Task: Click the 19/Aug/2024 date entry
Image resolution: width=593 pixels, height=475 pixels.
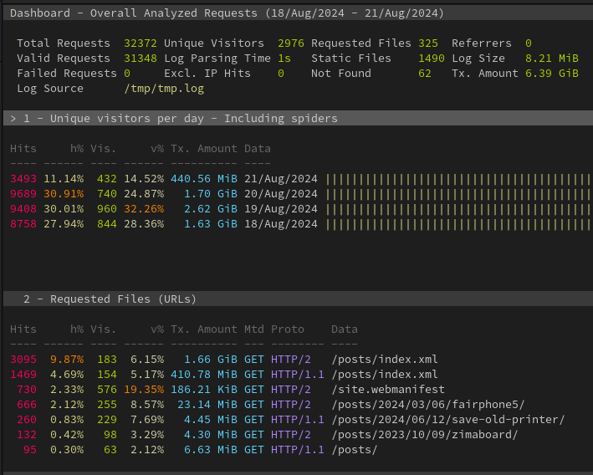Action: (x=280, y=209)
